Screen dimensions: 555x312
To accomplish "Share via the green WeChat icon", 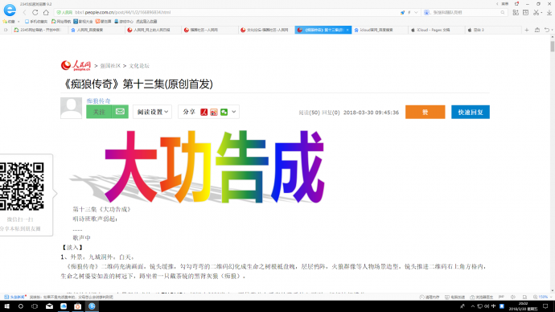I will [224, 112].
